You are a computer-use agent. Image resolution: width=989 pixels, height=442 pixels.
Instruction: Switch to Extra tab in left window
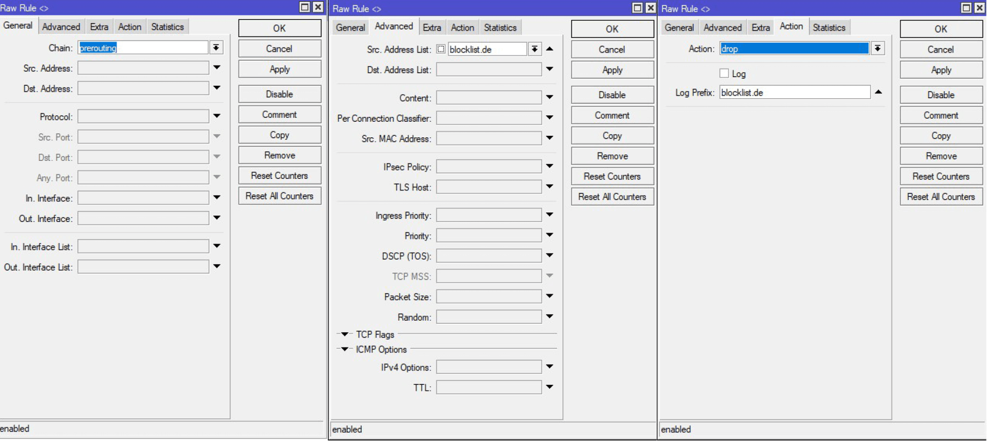tap(99, 27)
